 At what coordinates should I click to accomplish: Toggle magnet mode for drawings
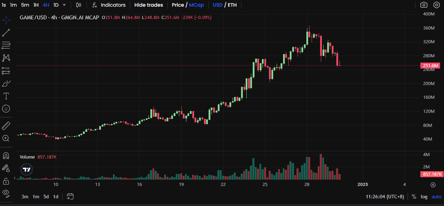(x=6, y=155)
